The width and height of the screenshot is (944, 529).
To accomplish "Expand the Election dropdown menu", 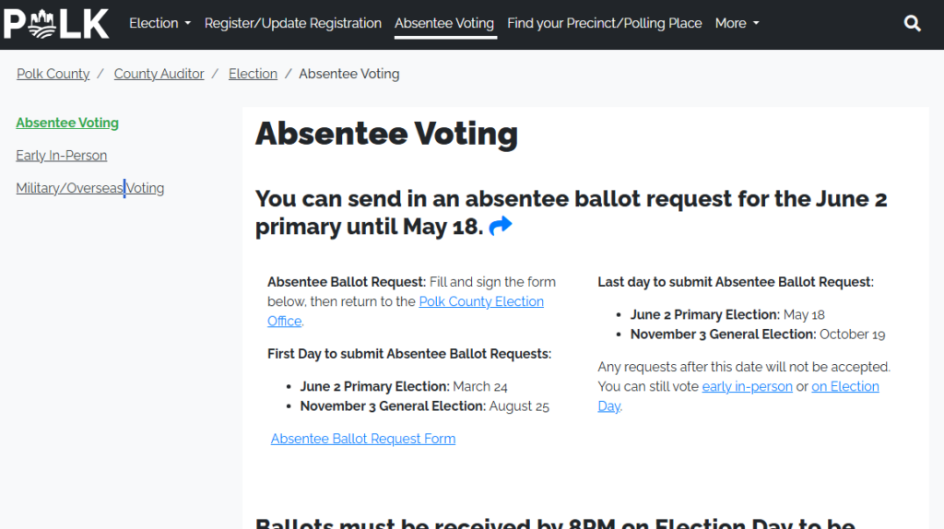I will pyautogui.click(x=159, y=23).
